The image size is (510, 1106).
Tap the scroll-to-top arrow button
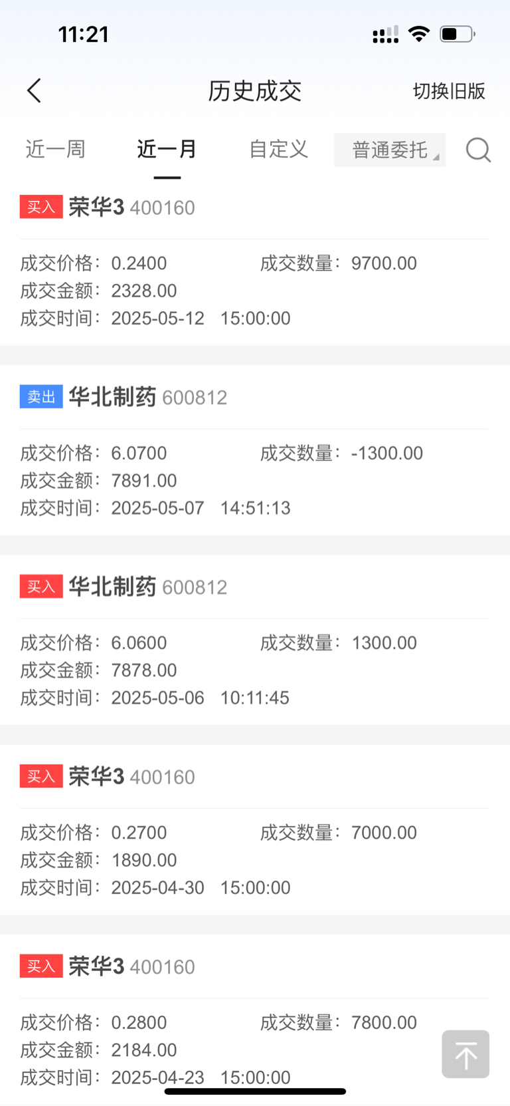pyautogui.click(x=466, y=1054)
